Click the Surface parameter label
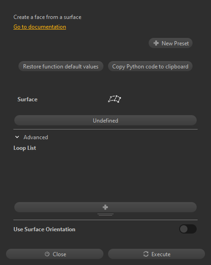 click(27, 99)
